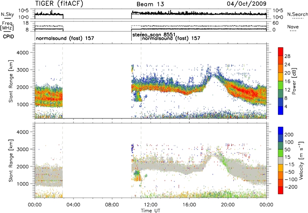Pick the blue bottom segment of Power color bar
Screen dimensions: 308x213
click(x=281, y=110)
